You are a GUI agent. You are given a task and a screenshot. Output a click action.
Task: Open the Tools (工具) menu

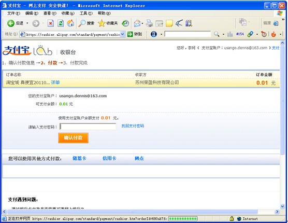86,13
